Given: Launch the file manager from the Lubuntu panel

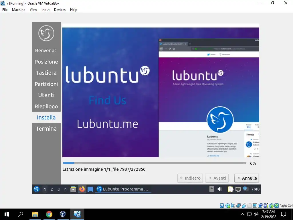Looking at the screenshot, I should point(73,189).
